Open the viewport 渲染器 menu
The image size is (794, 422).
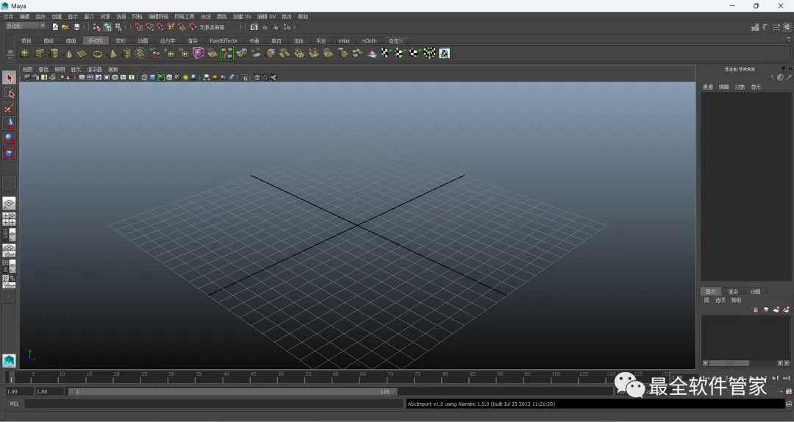click(x=95, y=69)
